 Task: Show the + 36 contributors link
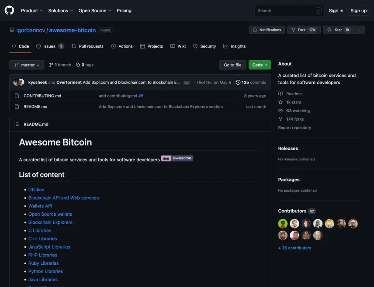pos(294,248)
